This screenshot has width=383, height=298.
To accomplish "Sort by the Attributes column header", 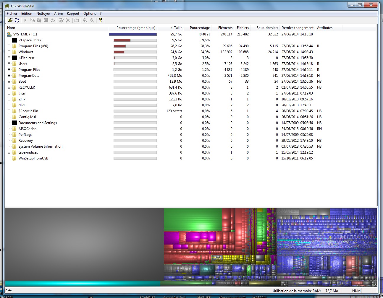I will tap(328, 28).
